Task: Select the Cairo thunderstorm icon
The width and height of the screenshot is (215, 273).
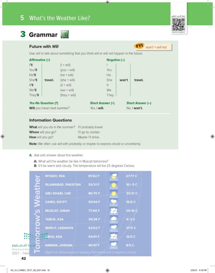Action: (114, 202)
